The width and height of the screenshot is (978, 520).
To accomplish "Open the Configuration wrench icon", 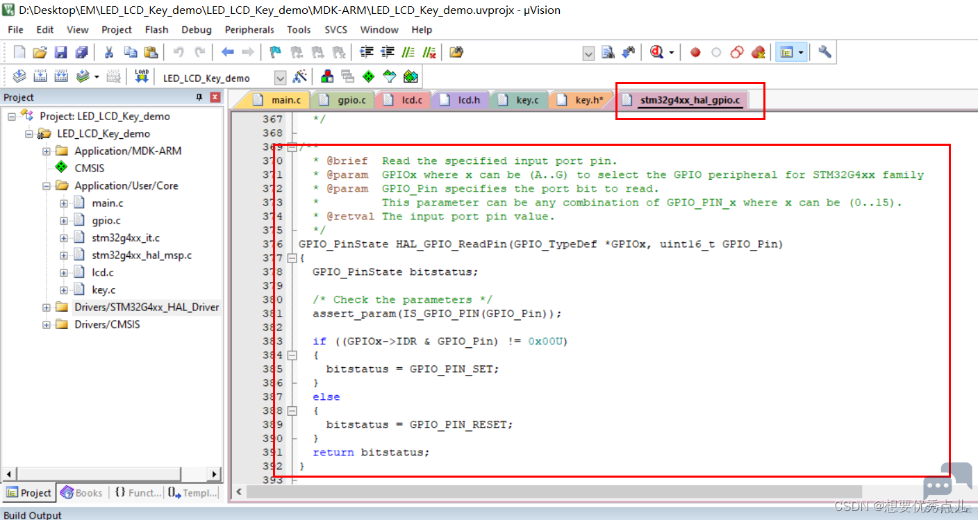I will point(824,52).
